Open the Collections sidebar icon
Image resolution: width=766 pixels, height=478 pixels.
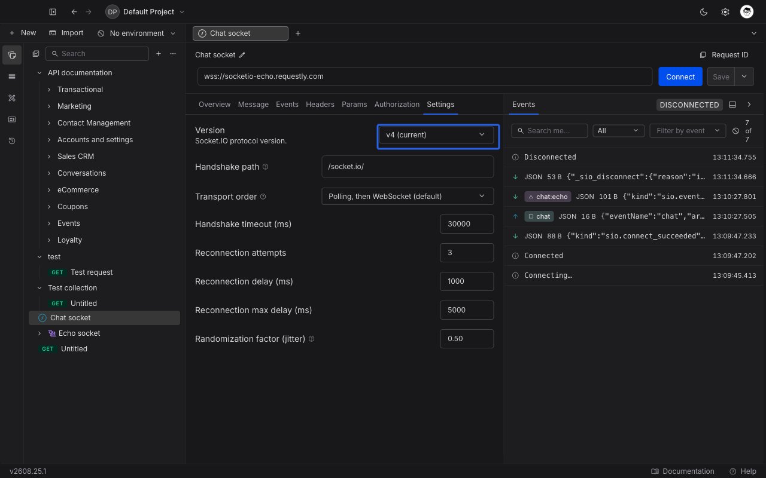[x=12, y=55]
